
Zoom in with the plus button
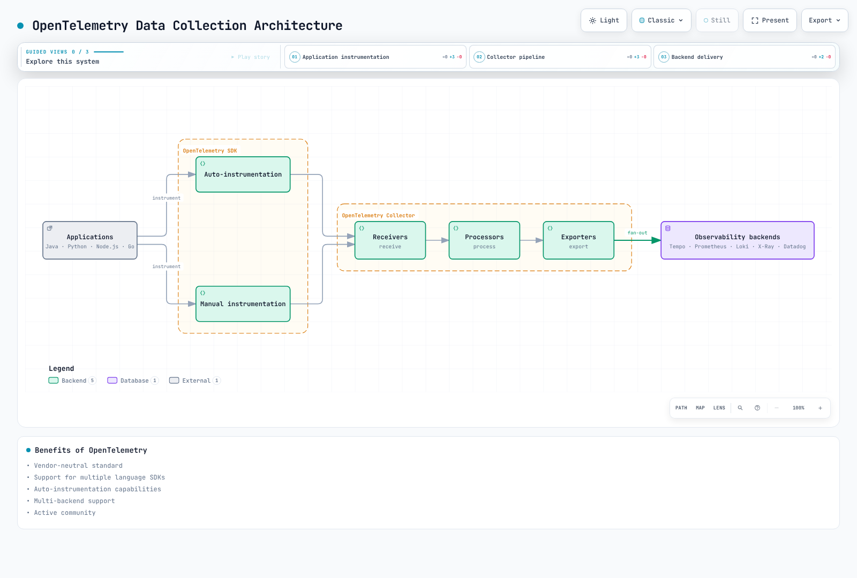click(x=820, y=408)
